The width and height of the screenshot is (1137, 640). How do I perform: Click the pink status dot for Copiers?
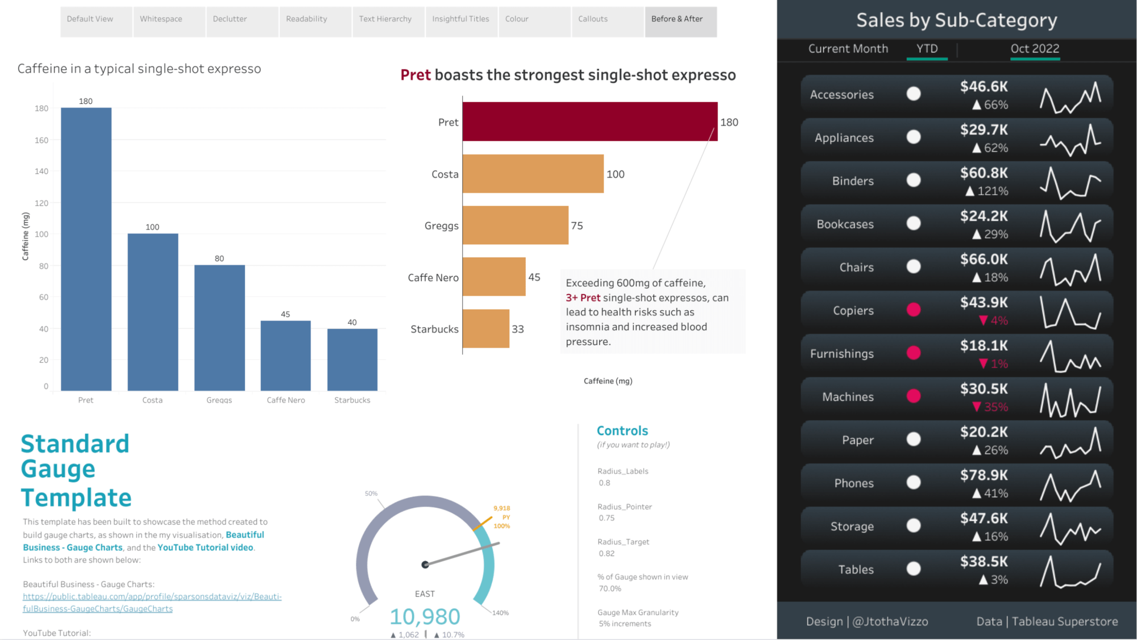click(914, 309)
